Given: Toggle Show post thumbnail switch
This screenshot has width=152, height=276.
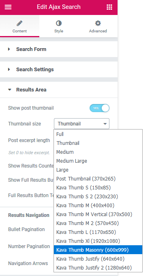Looking at the screenshot, I should 99,108.
